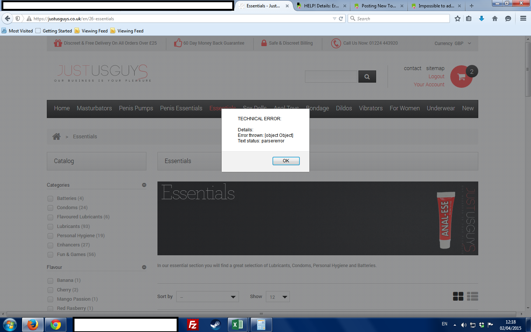Open FileZilla from the taskbar
The height and width of the screenshot is (332, 531).
point(192,325)
